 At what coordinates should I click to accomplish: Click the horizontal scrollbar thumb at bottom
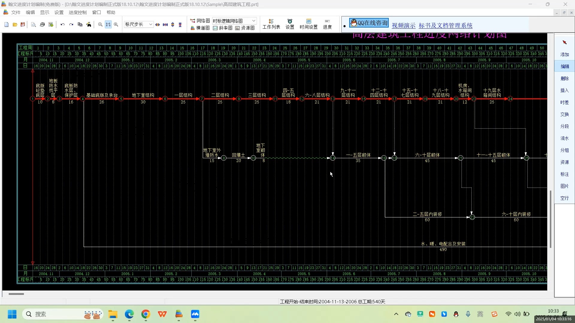[16, 294]
